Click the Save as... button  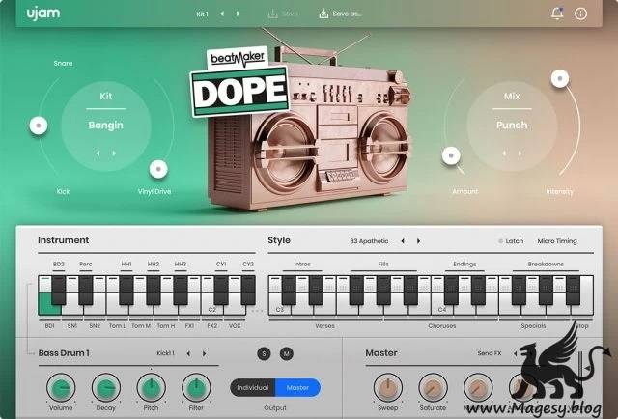coord(347,14)
